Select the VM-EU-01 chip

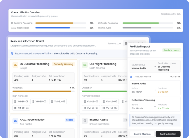pyautogui.click(x=21, y=101)
